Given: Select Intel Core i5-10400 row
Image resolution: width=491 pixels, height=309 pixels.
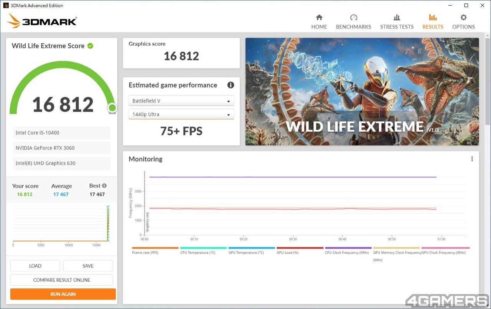Looking at the screenshot, I should (61, 133).
